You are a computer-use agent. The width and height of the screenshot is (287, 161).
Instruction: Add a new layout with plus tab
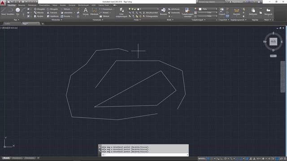pos(38,158)
